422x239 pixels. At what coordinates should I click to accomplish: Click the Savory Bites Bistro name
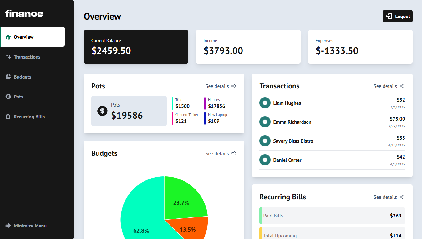[x=293, y=141]
